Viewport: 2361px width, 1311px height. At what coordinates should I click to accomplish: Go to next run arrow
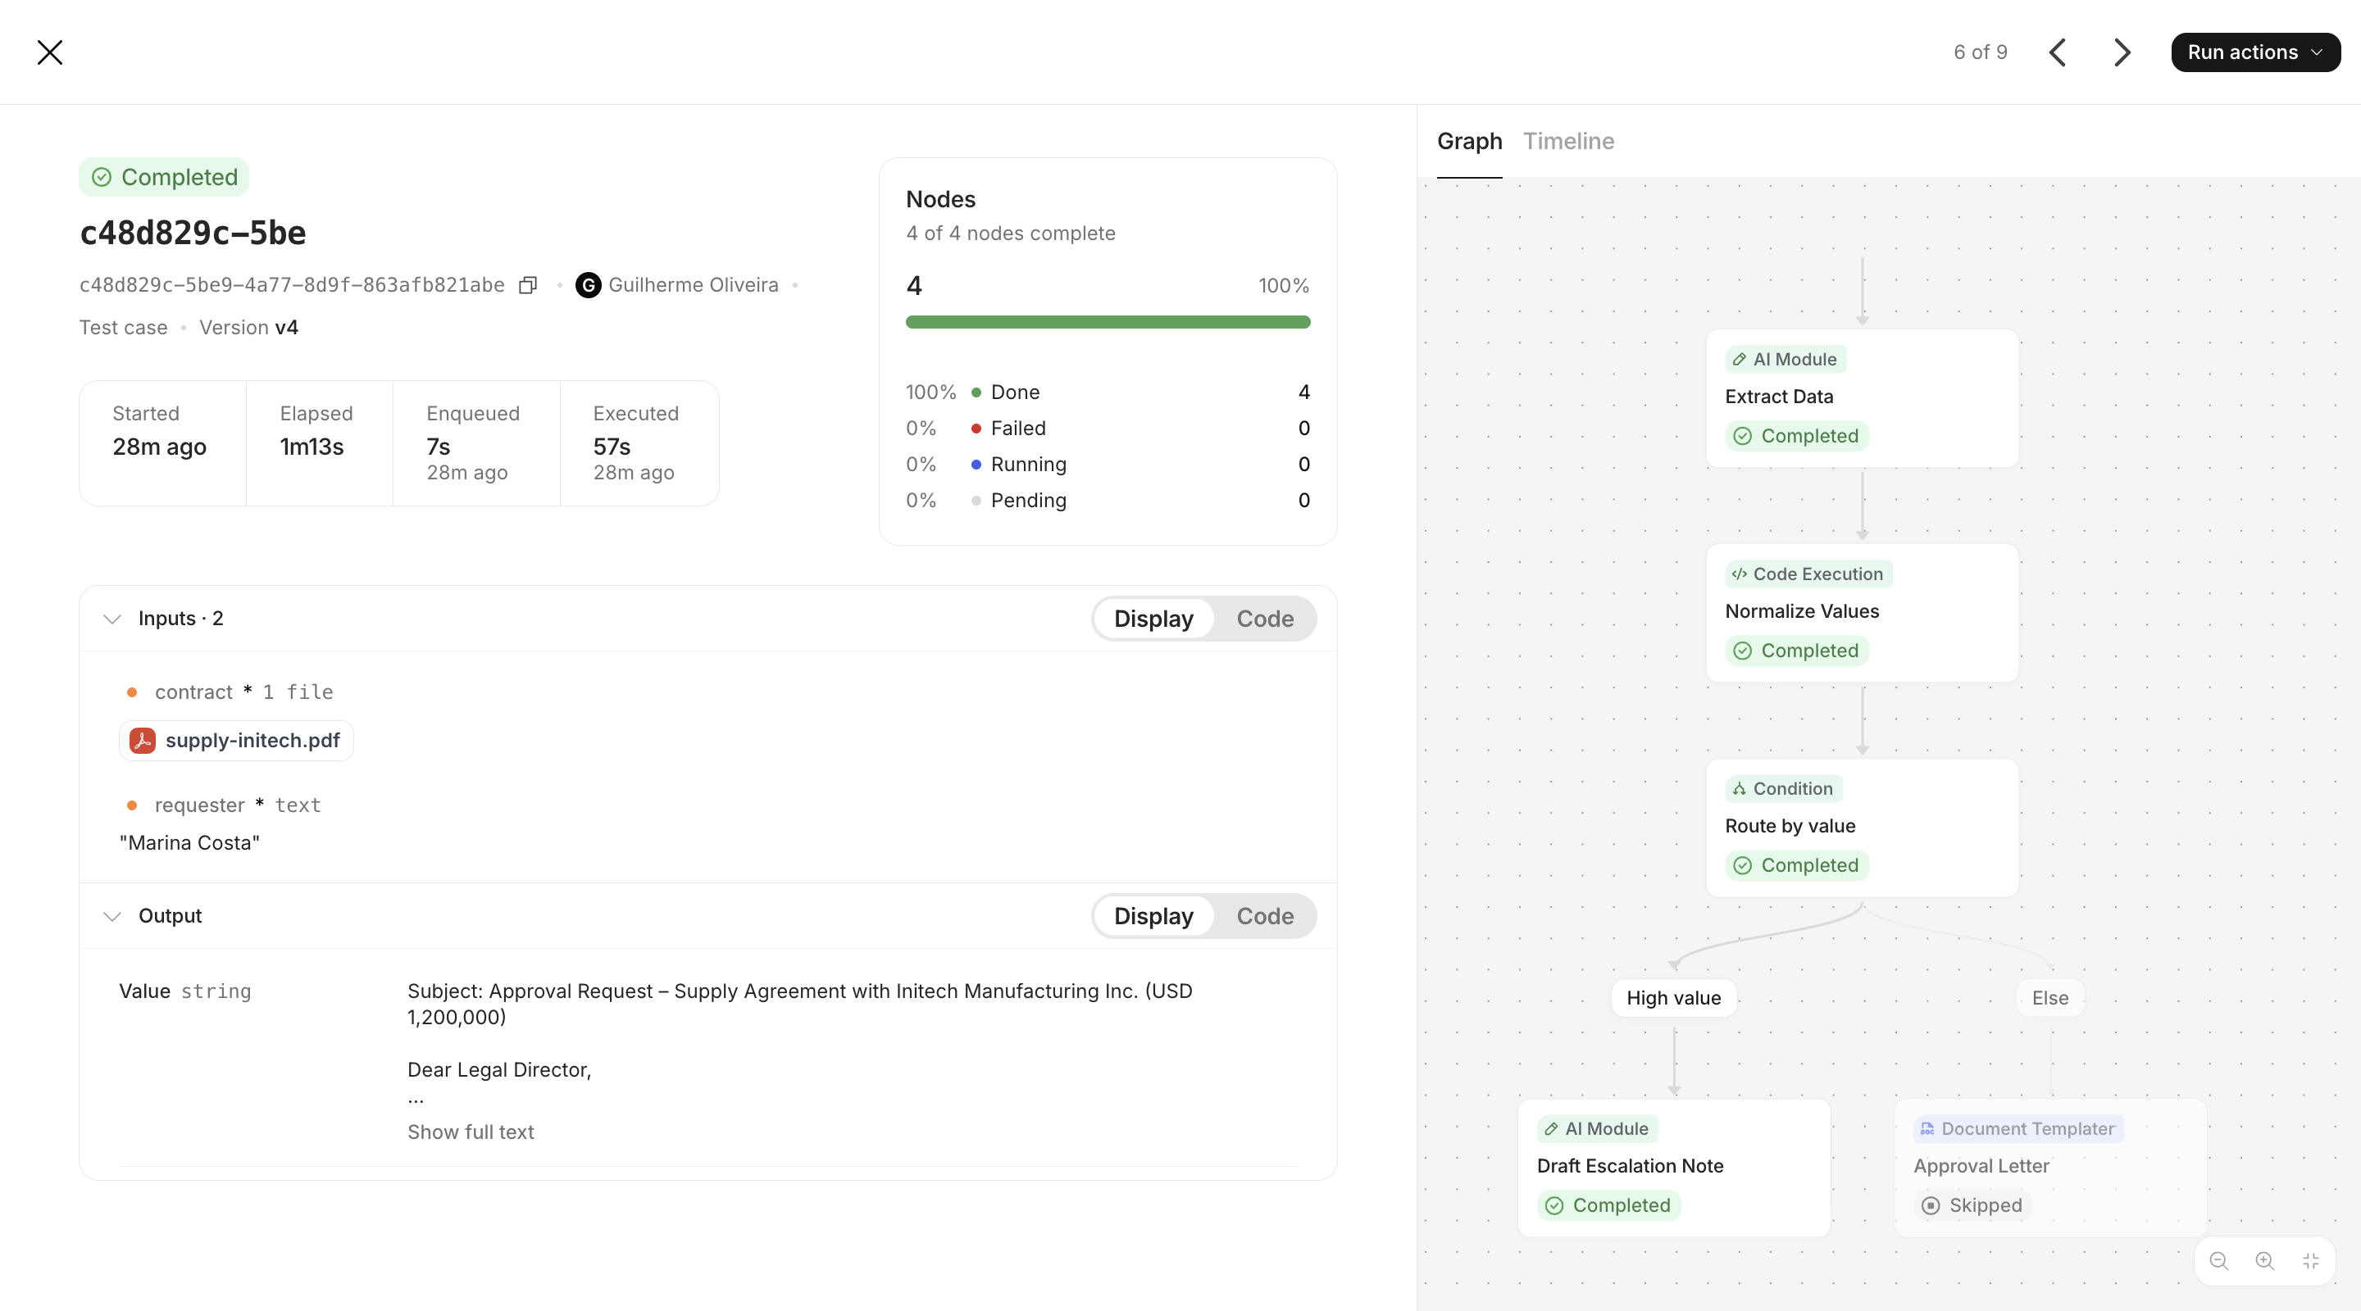click(x=2122, y=52)
